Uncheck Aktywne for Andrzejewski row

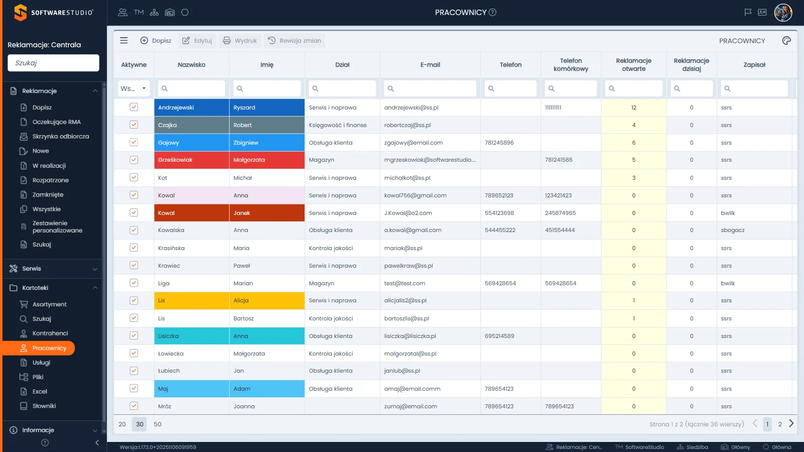(x=134, y=107)
